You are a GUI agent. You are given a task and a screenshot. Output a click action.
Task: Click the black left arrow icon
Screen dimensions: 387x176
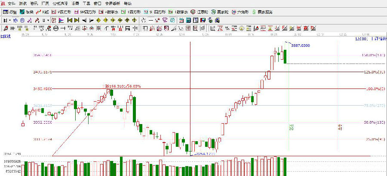(84, 20)
